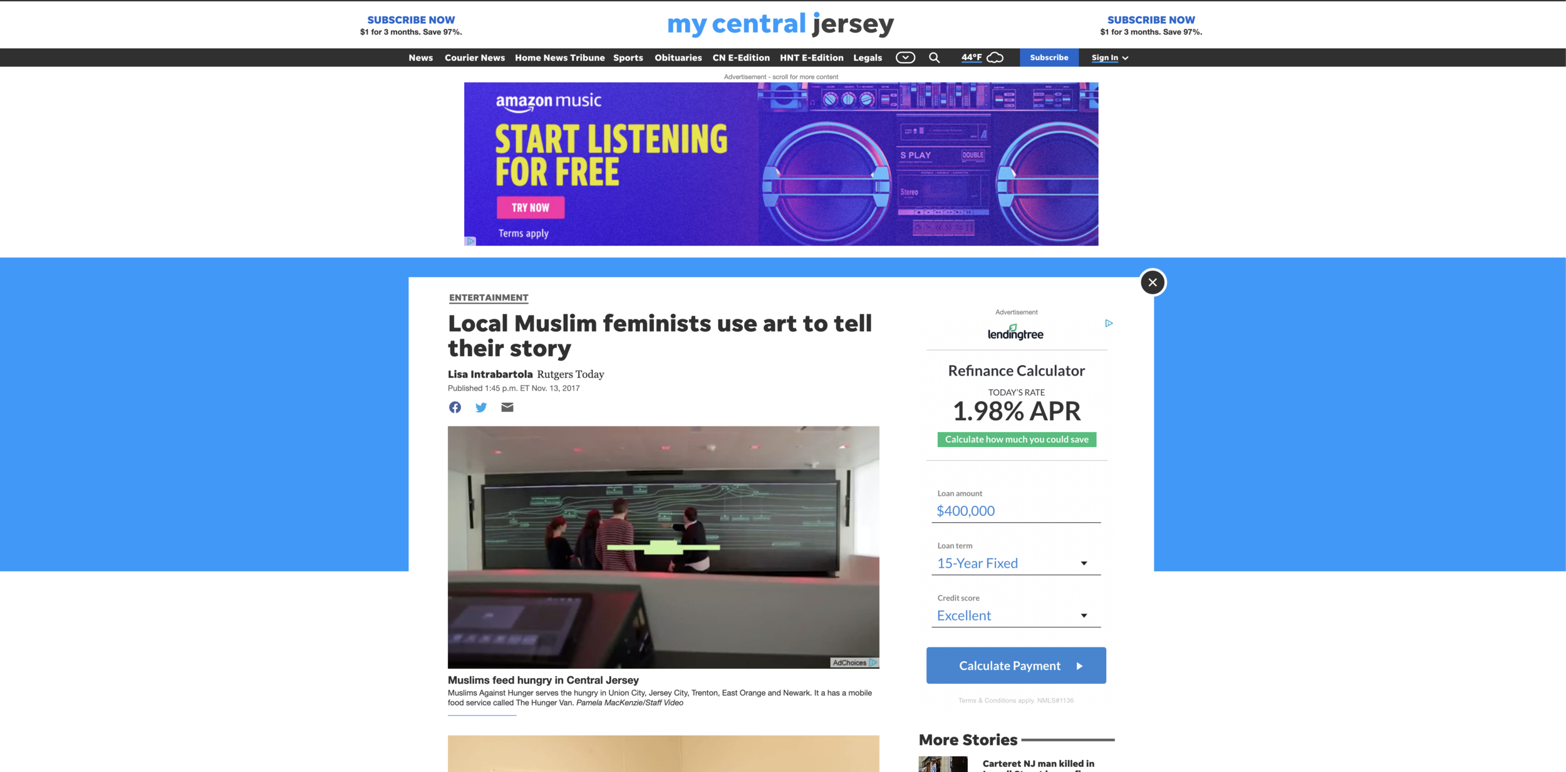Open the Loan term 15-Year Fixed dropdown
This screenshot has height=772, width=1566.
coord(1015,564)
